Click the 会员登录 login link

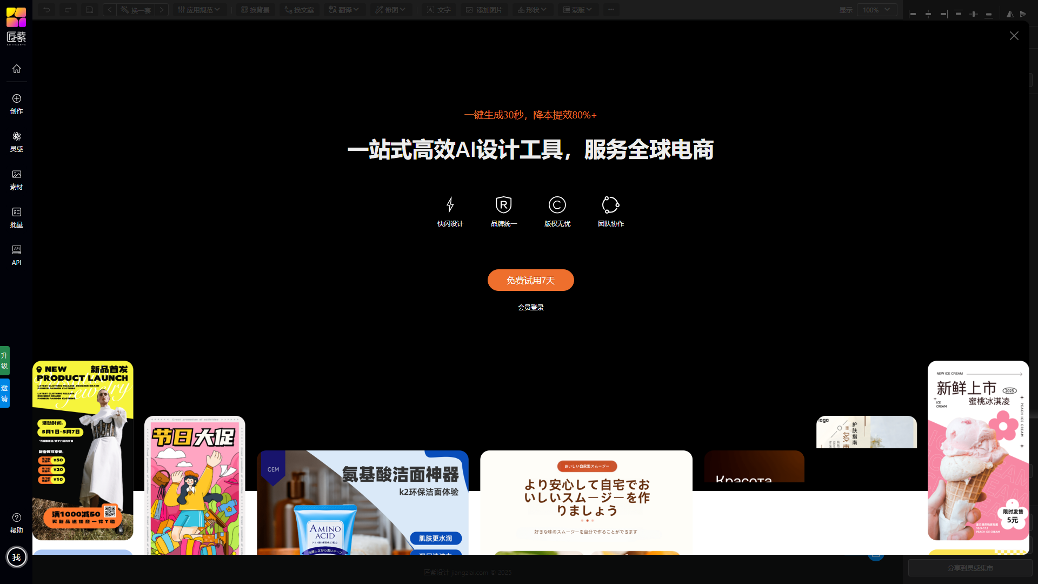pyautogui.click(x=530, y=307)
